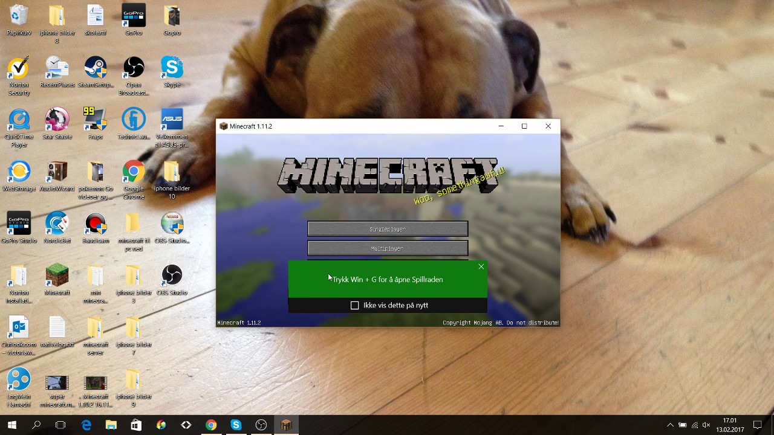Image resolution: width=774 pixels, height=435 pixels.
Task: Select the ASUS Velkommen shortcut
Action: tap(172, 128)
